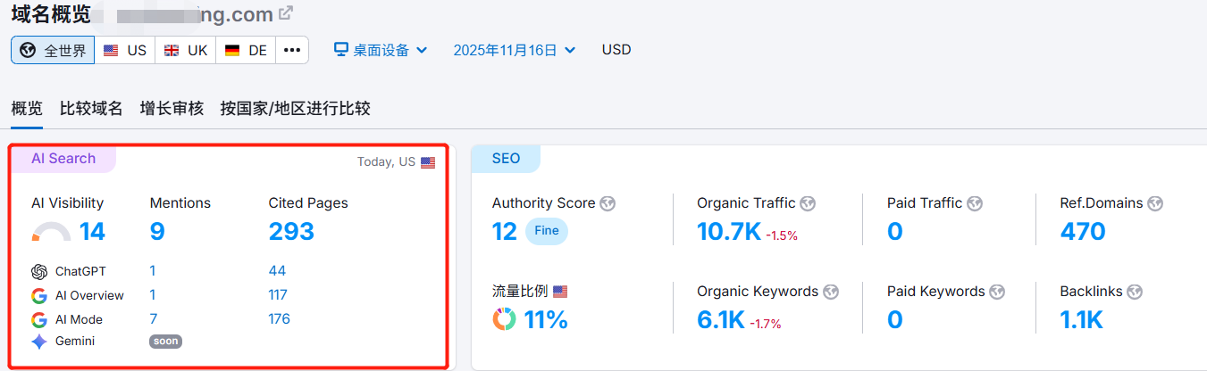Switch to the 比较域名 tab
The image size is (1207, 371).
[x=91, y=109]
